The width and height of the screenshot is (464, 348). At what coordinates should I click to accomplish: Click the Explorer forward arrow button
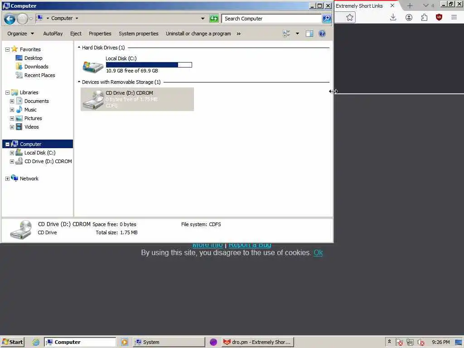pos(22,19)
